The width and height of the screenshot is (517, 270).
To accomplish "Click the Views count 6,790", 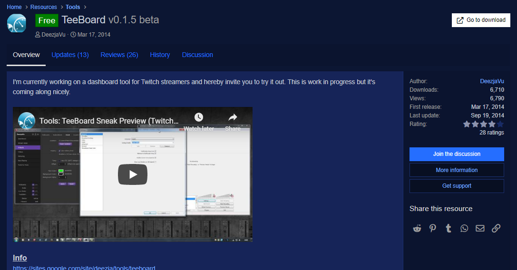I will coord(497,98).
